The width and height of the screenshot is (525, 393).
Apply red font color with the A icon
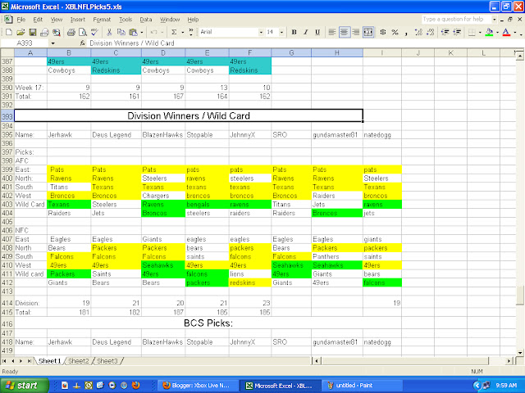(x=506, y=32)
